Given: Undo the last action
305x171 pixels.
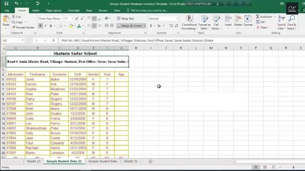Looking at the screenshot, I should click(16, 3).
